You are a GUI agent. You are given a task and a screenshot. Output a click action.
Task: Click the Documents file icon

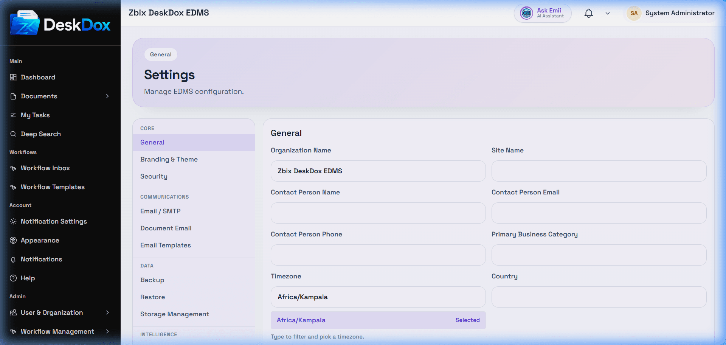pos(13,96)
